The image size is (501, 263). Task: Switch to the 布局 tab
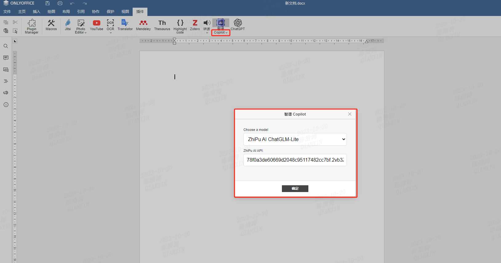tap(66, 12)
